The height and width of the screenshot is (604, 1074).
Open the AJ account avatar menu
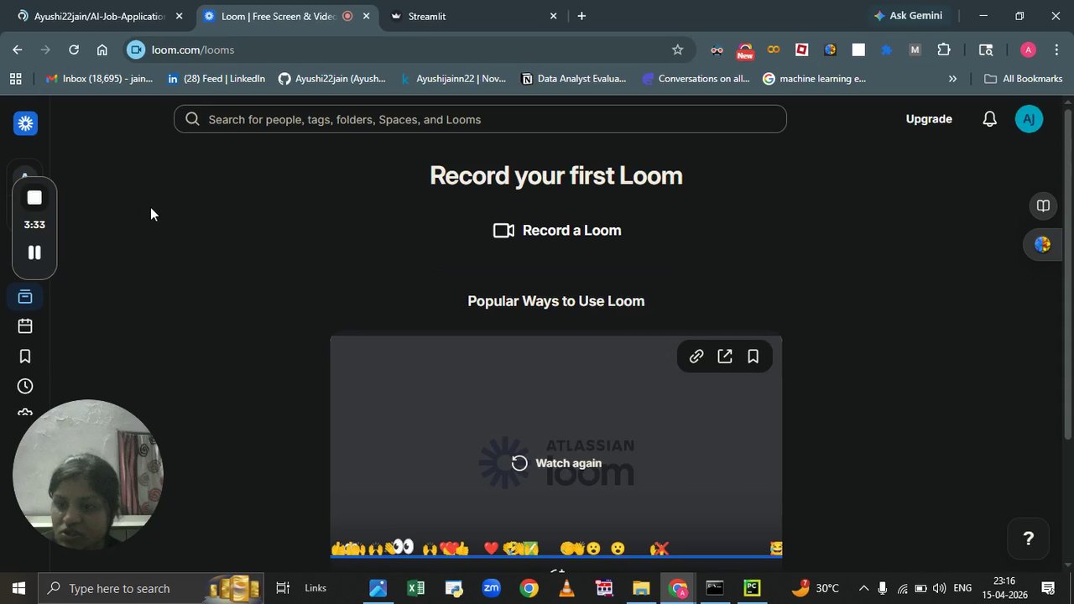(x=1029, y=119)
